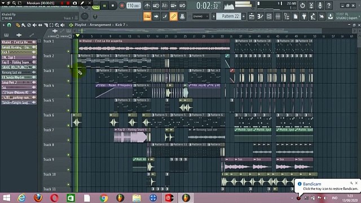This screenshot has width=361, height=203.
Task: Select the playlist Playback speaker tool
Action: [63, 25]
